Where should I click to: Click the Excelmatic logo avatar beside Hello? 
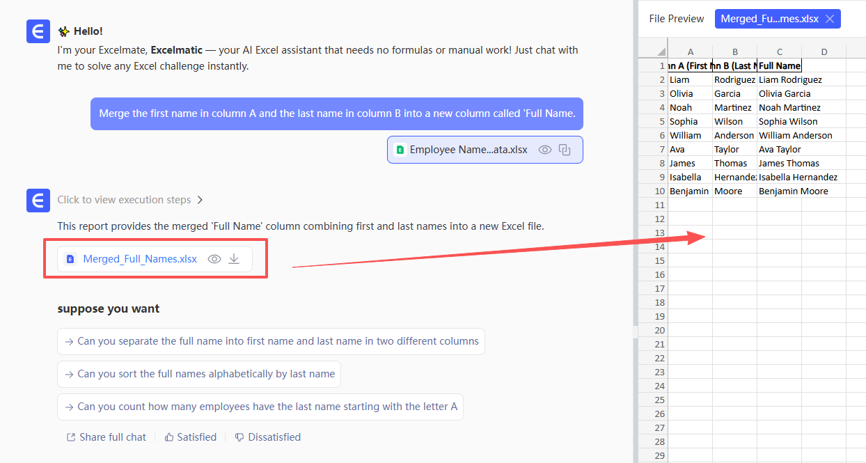coord(38,31)
